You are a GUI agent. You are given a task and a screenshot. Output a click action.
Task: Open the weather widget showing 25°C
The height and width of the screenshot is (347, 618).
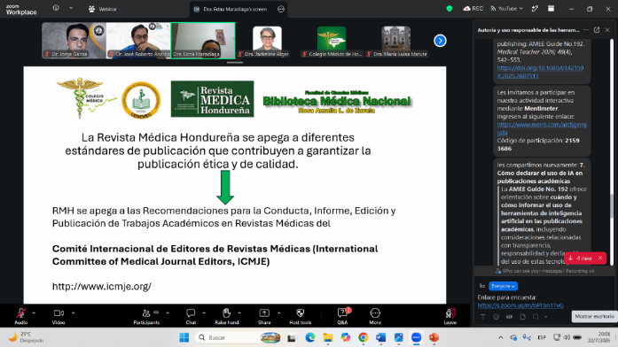27,337
